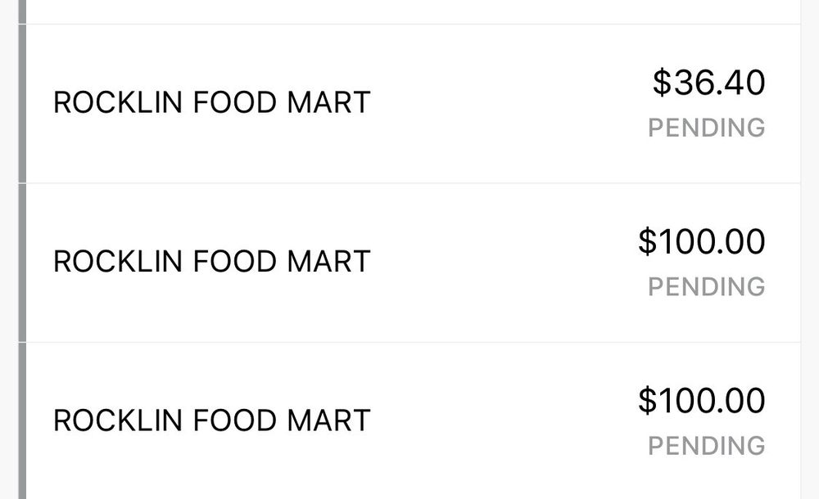The width and height of the screenshot is (819, 499).
Task: Tap blank area in the $36.40 row
Action: coord(508,103)
